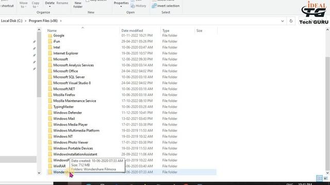330x185 pixels.
Task: Select Windows Media Player folder
Action: coord(70,124)
